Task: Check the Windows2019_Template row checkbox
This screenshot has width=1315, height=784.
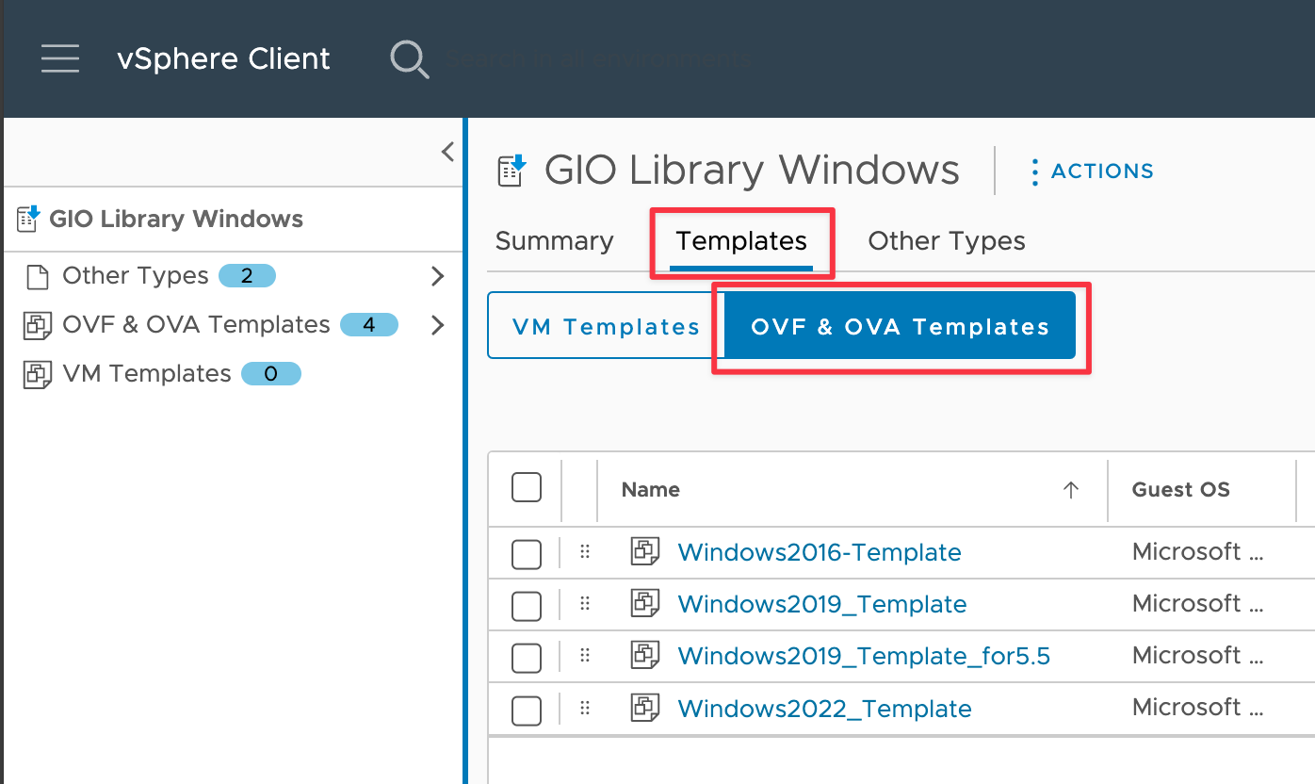Action: 526,606
